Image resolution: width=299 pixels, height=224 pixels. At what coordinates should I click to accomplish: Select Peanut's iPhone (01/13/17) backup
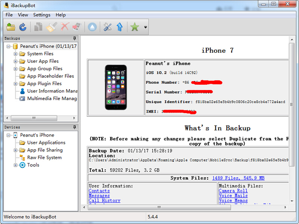[48, 46]
